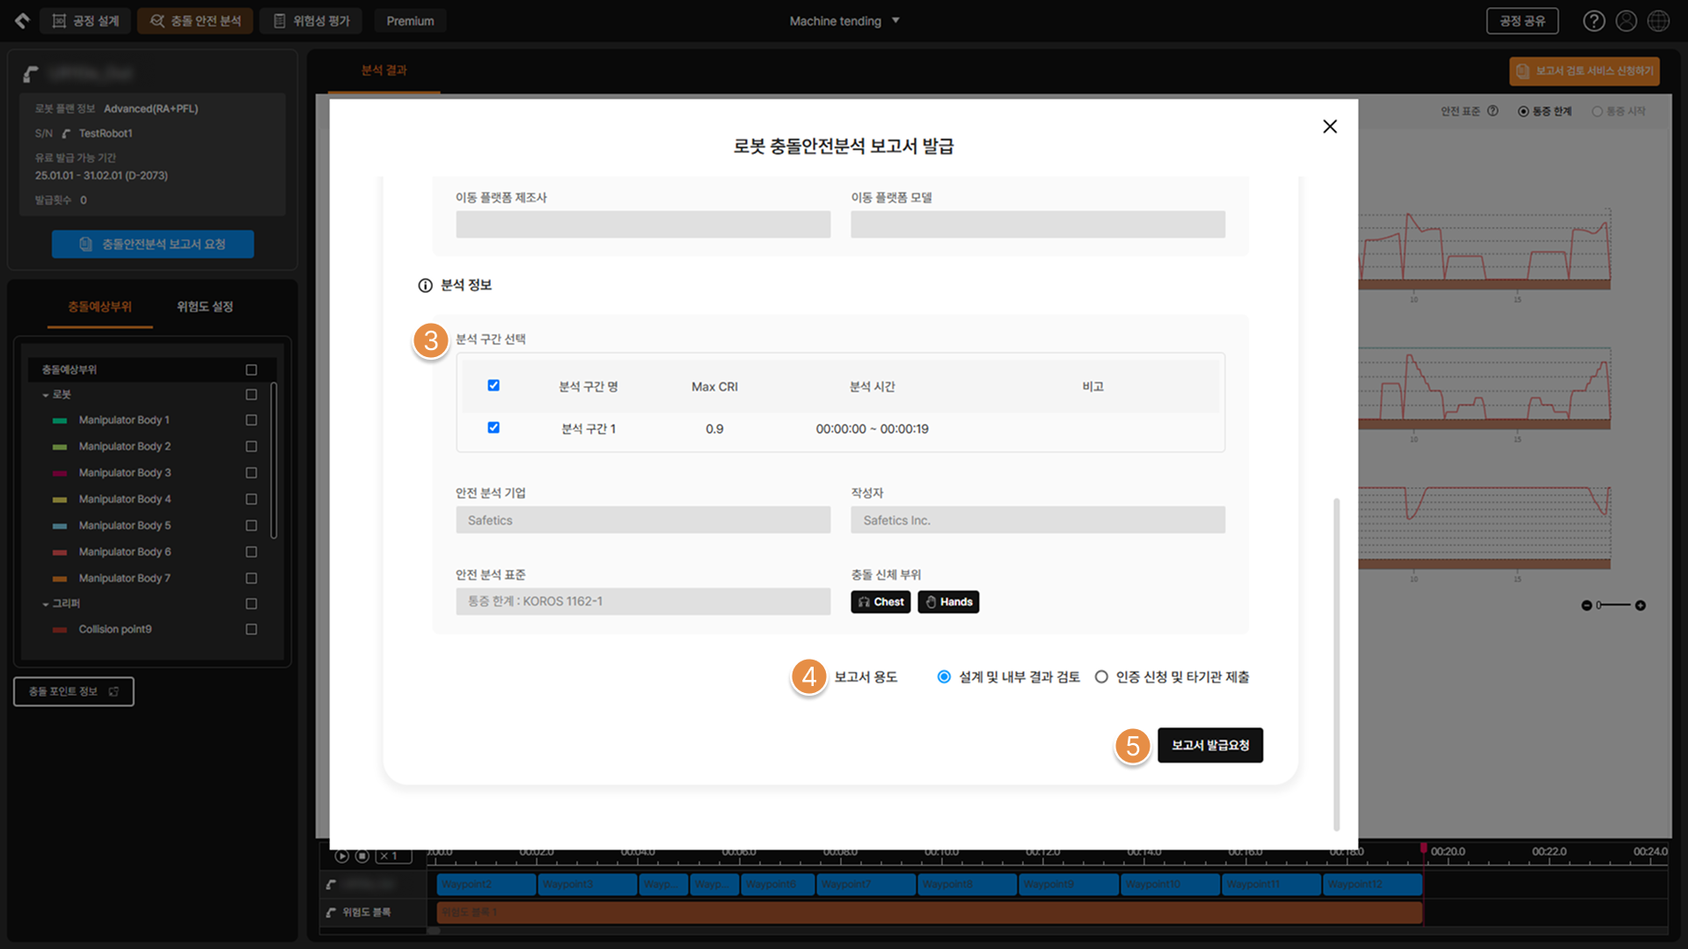The width and height of the screenshot is (1688, 949).
Task: Check the Manipulator Body 3 checkbox
Action: (x=252, y=472)
